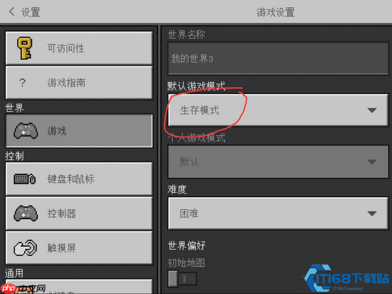This screenshot has height=294, width=392.
Task: Click the back arrow next to 设置
Action: (x=12, y=12)
